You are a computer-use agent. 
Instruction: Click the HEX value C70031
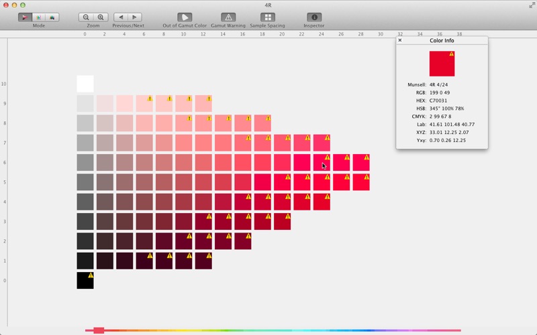[x=438, y=100]
